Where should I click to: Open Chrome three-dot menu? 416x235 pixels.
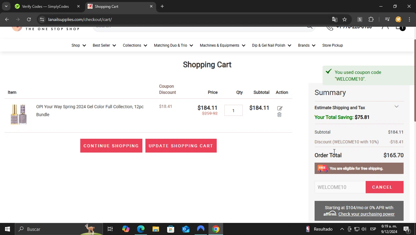tap(409, 19)
